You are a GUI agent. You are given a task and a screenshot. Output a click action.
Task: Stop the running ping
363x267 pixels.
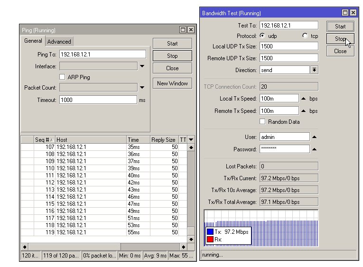coord(172,56)
